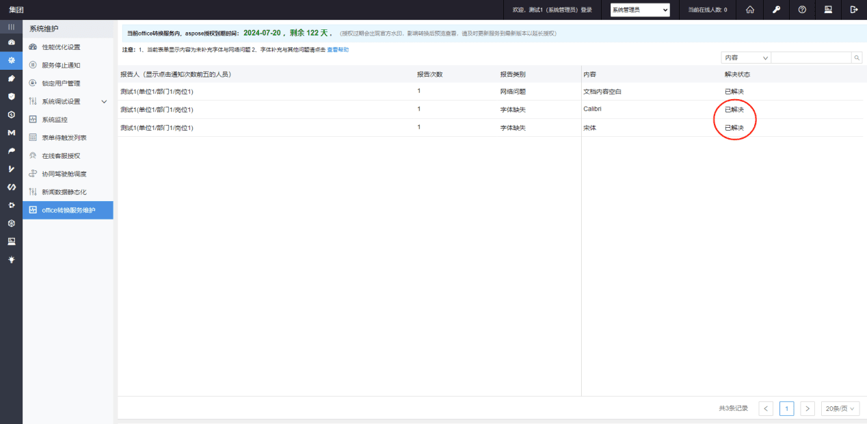
Task: Click 字体缺失 category in 宋体 row
Action: (x=513, y=128)
